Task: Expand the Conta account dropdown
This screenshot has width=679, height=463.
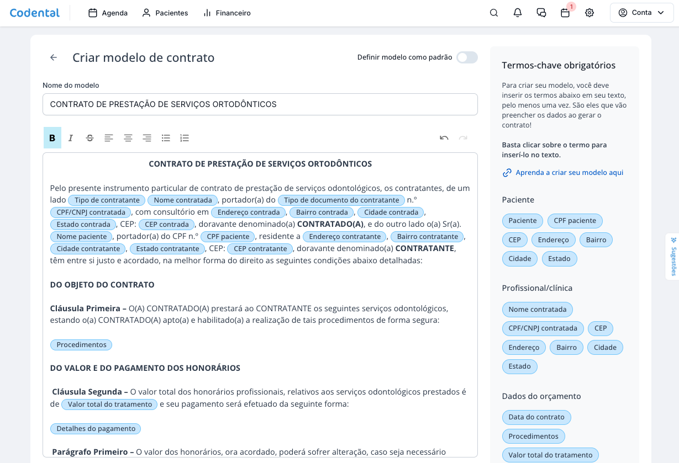Action: click(x=641, y=13)
